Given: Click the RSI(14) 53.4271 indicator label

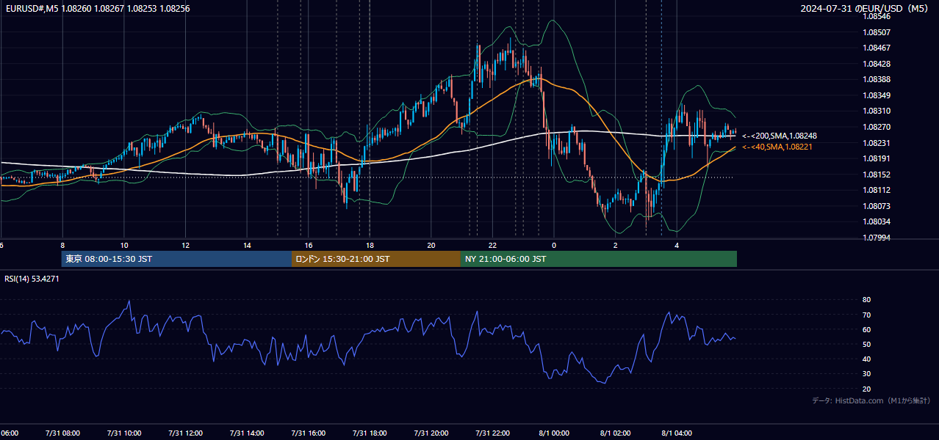Looking at the screenshot, I should point(32,279).
